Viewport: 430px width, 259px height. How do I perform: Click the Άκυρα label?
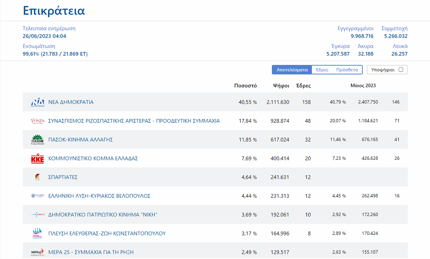tap(365, 46)
